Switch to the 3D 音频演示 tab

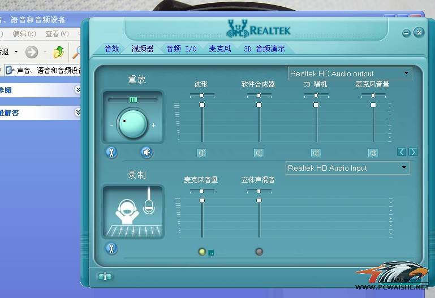(264, 49)
